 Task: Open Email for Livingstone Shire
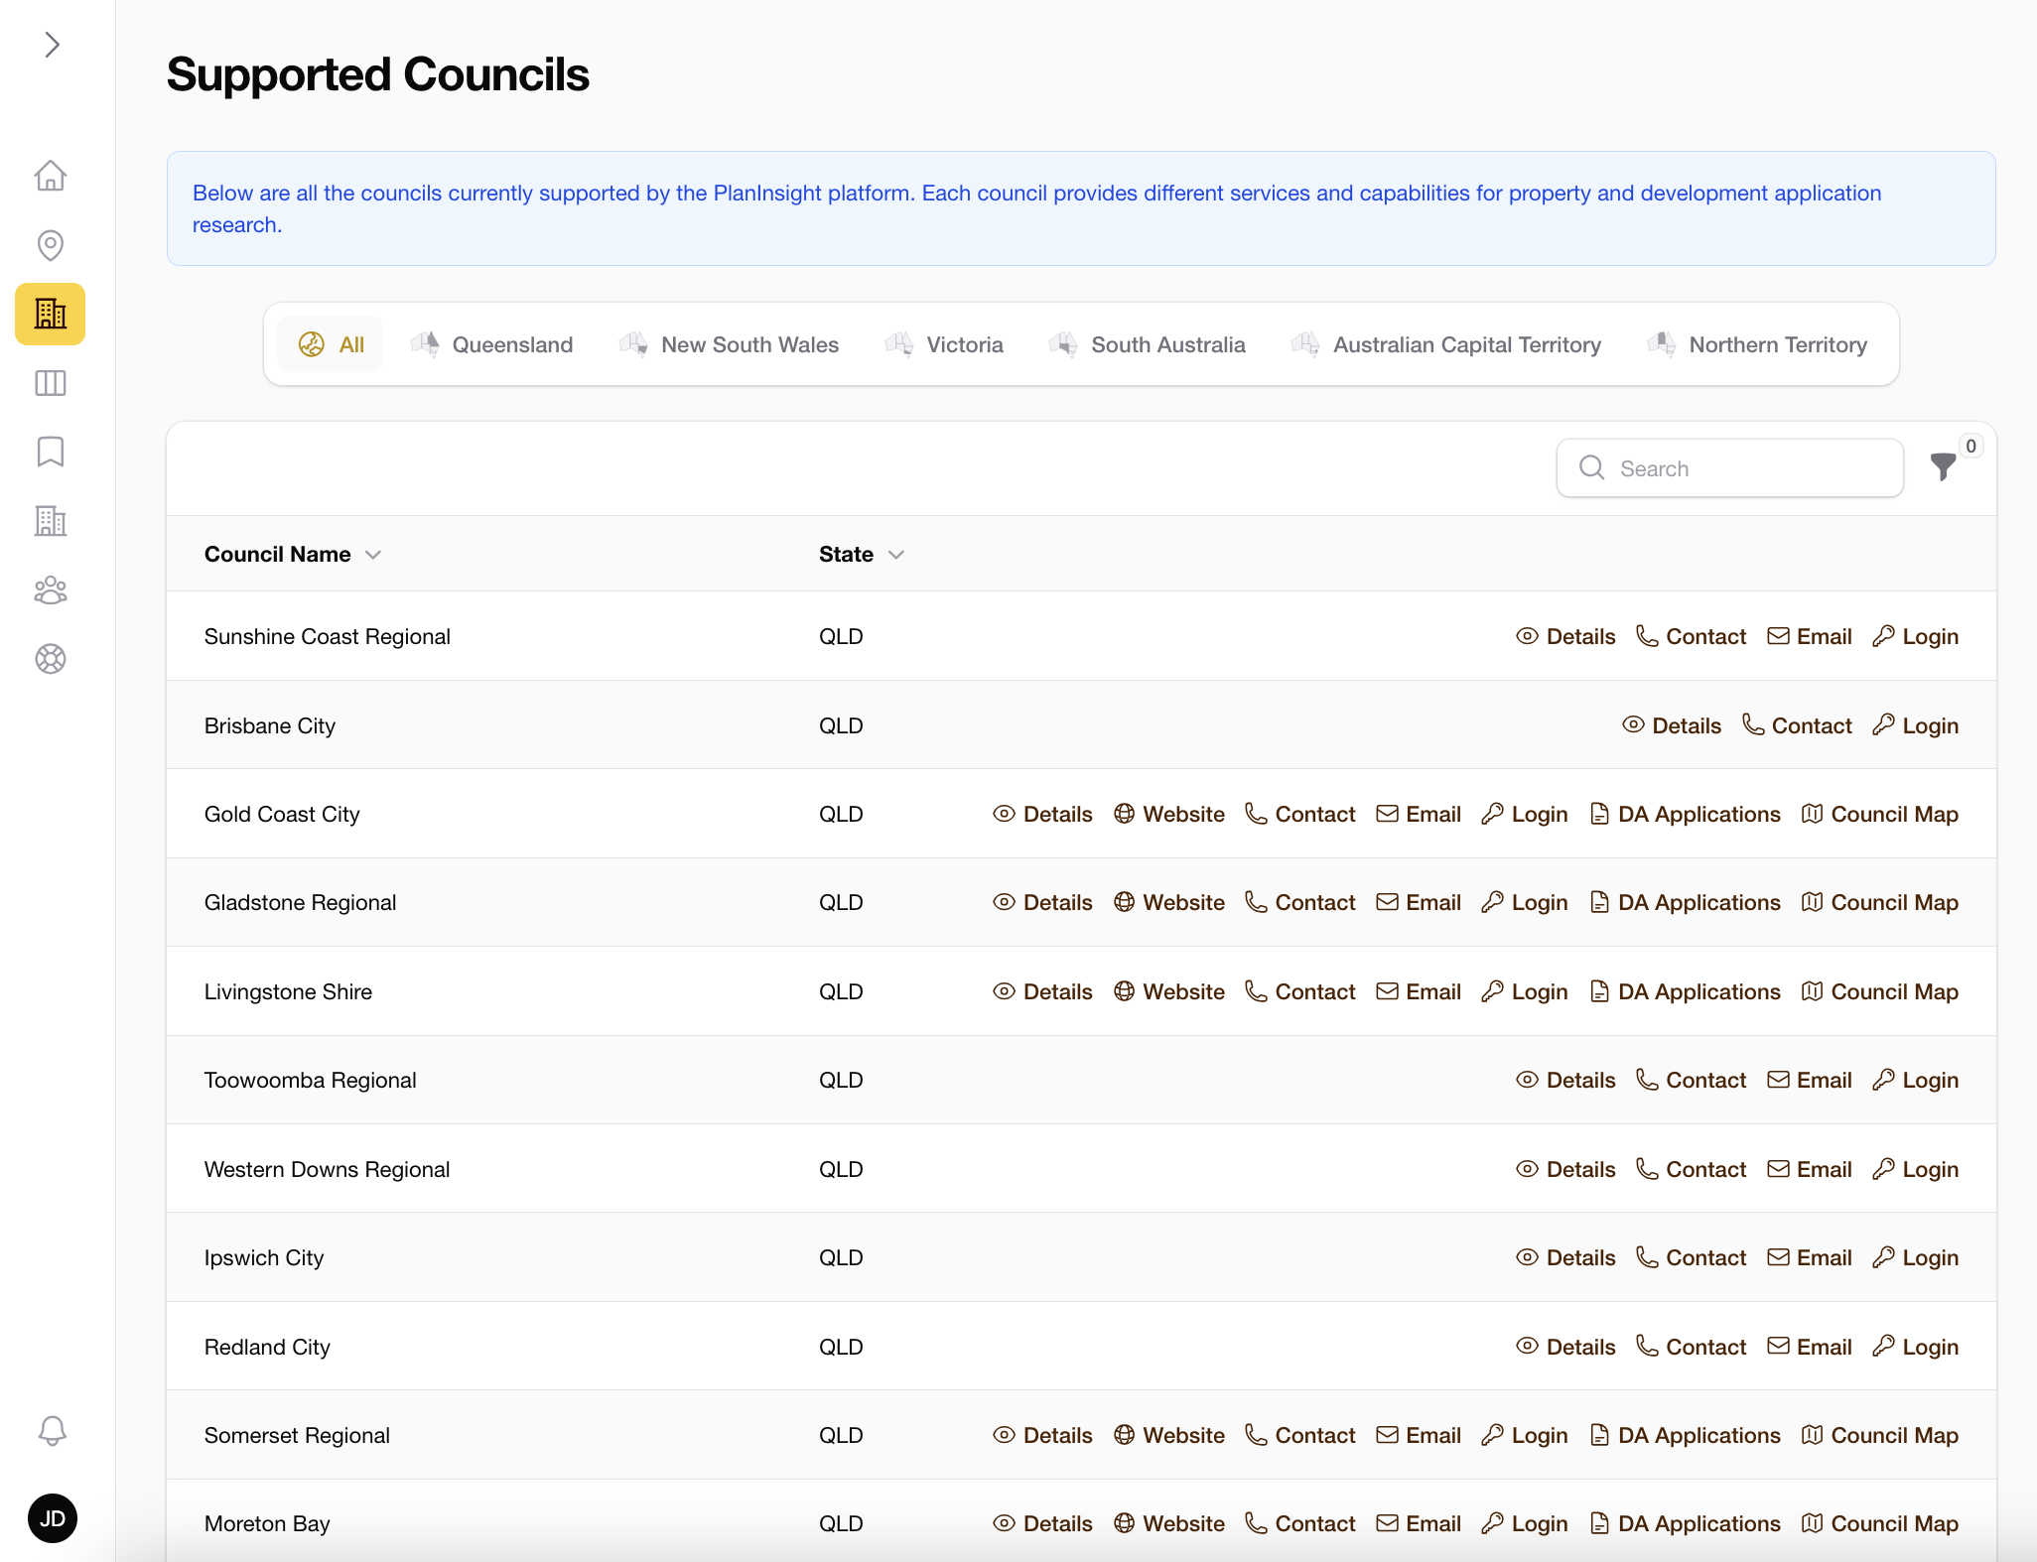click(x=1419, y=991)
